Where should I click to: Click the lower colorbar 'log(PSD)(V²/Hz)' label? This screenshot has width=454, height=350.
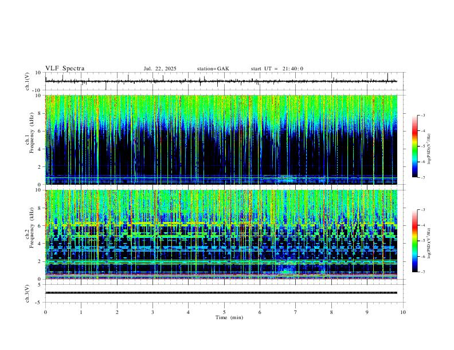429,244
